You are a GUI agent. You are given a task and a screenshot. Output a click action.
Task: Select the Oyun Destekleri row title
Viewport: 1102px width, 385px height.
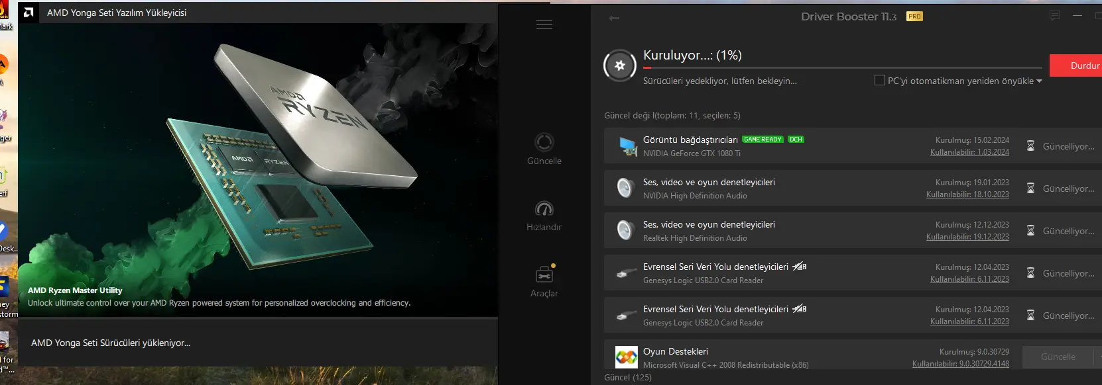pyautogui.click(x=676, y=351)
